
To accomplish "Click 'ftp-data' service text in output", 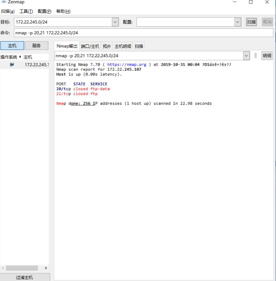I will [x=100, y=89].
